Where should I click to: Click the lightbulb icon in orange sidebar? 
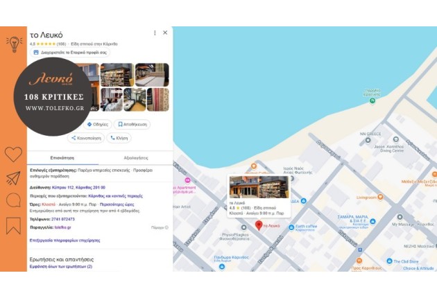[x=14, y=44]
